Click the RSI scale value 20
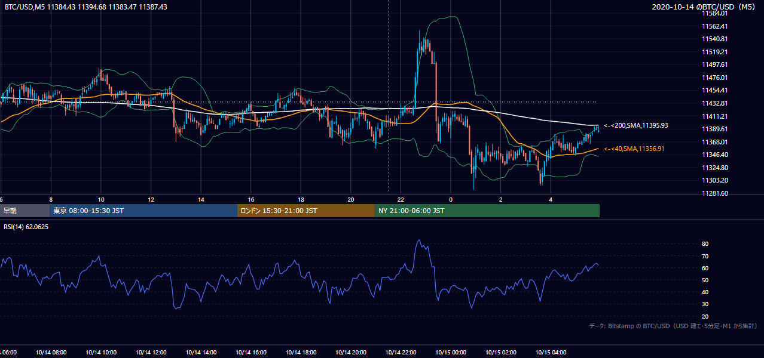 pyautogui.click(x=705, y=316)
